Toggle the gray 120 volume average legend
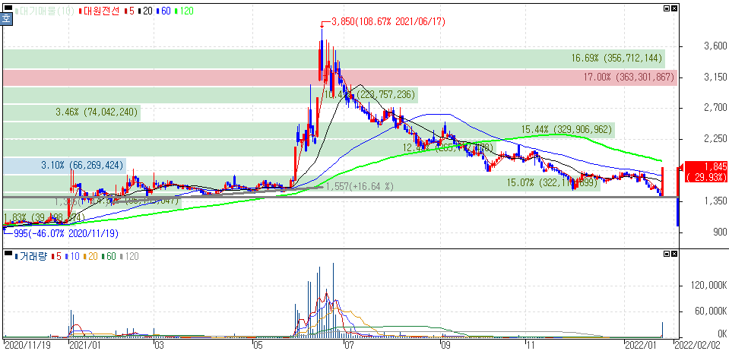The image size is (729, 351). click(x=128, y=256)
